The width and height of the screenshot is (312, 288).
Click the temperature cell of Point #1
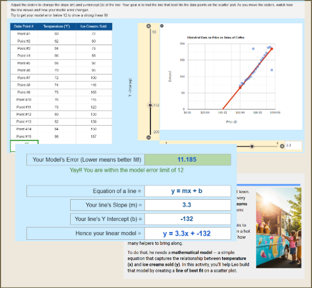(57, 34)
